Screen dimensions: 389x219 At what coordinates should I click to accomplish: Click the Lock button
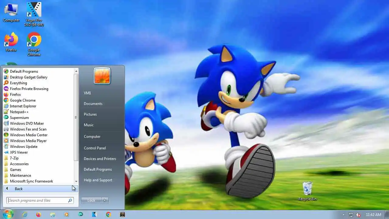[91, 200]
